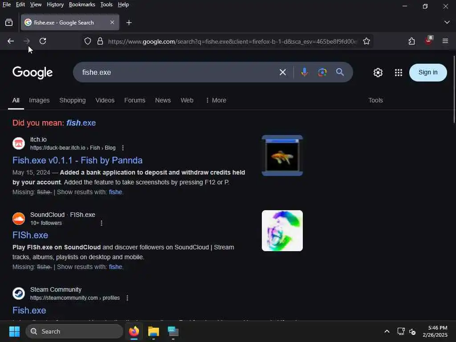
Task: Bookmark this page with the star icon
Action: coord(366,41)
